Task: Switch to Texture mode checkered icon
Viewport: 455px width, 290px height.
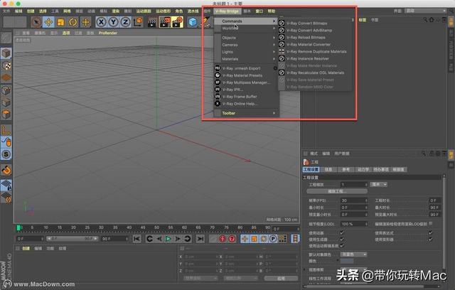Action: [6, 65]
